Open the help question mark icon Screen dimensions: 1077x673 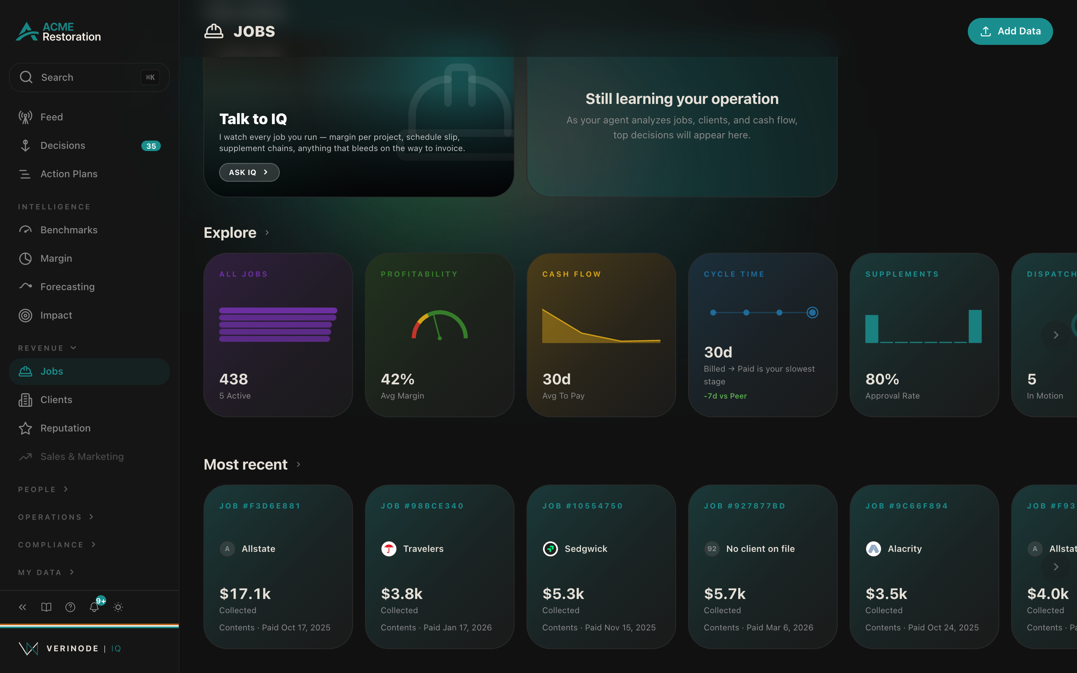(x=70, y=607)
